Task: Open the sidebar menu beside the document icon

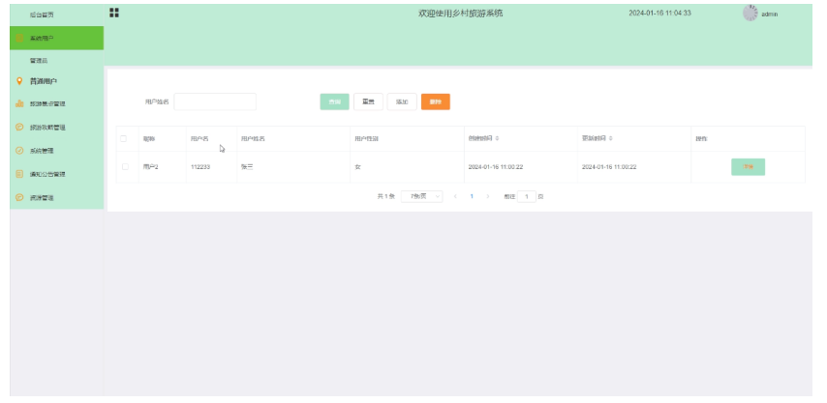Action: 56,174
